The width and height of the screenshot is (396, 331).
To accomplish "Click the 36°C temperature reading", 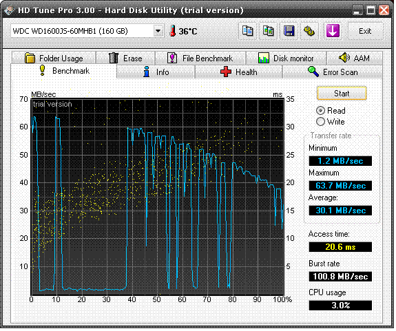I will (x=188, y=31).
